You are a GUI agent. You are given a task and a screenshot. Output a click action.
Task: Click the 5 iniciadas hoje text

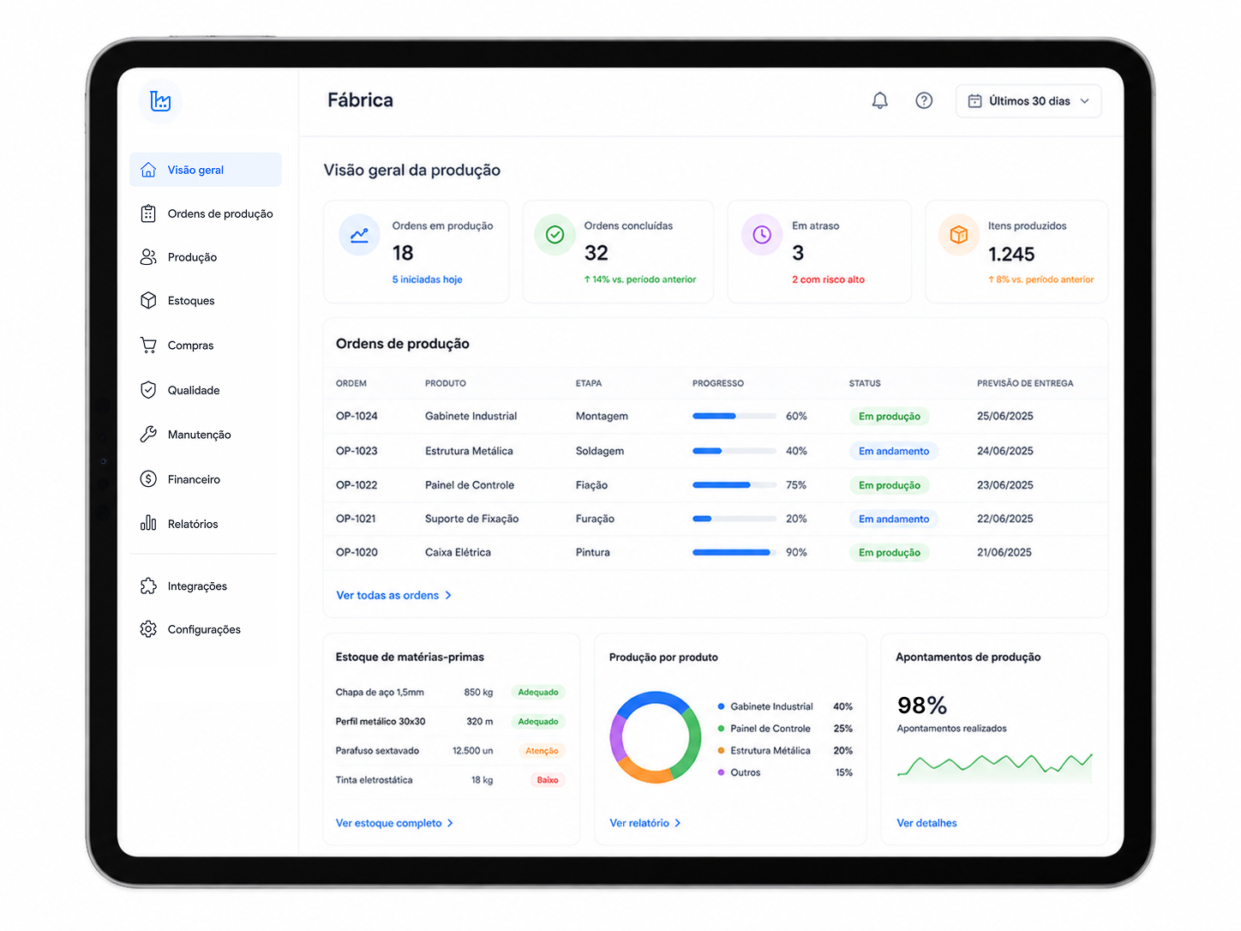[427, 279]
